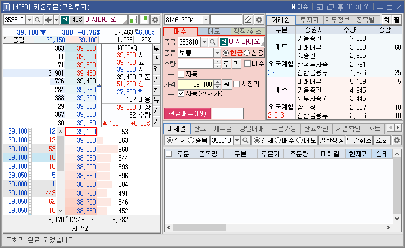405x248 pixels.
Task: Click the 투 side button of quote panel
Action: 156,48
